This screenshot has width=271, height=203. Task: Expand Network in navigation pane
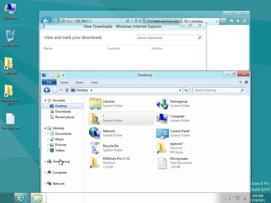(x=45, y=183)
